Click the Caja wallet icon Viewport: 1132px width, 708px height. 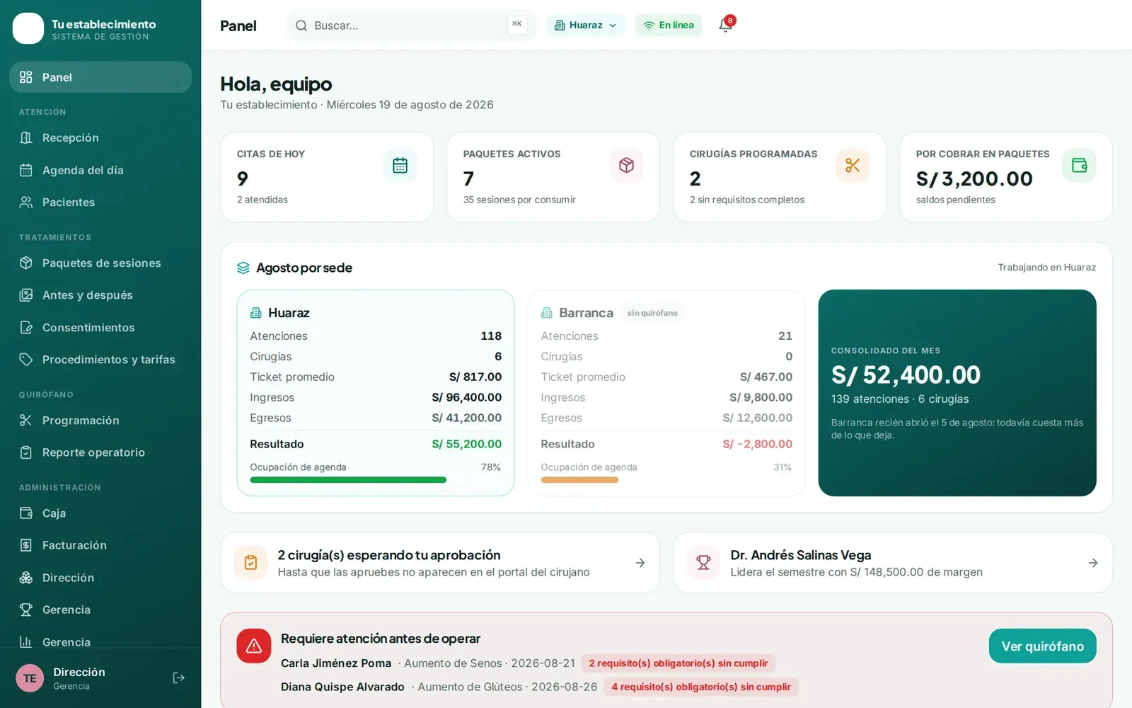coord(26,513)
